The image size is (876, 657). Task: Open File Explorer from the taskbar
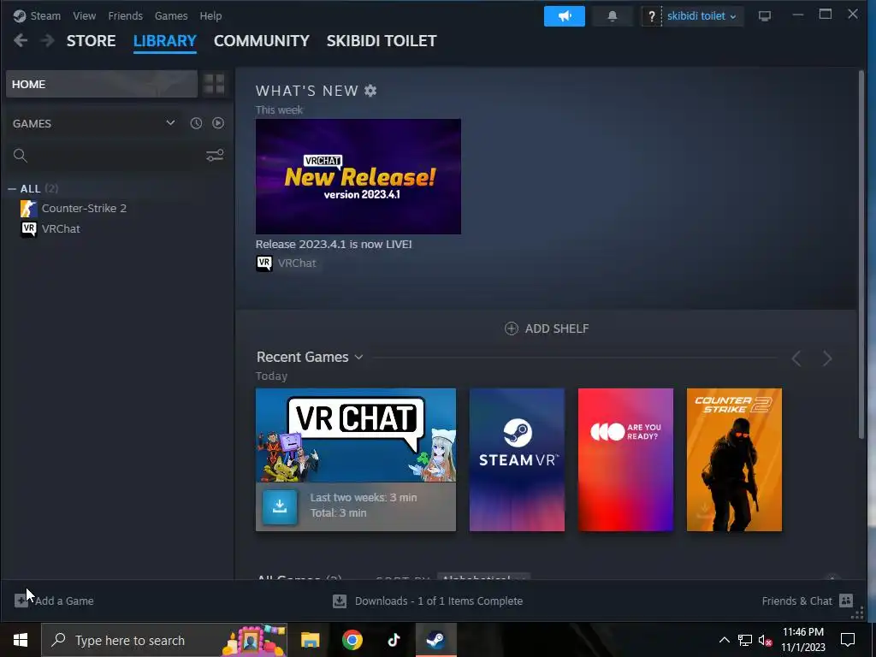pos(310,640)
